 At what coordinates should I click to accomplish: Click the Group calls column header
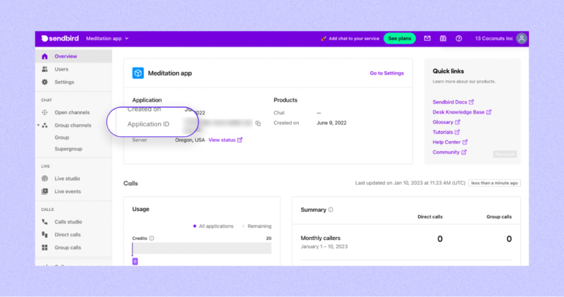click(499, 217)
